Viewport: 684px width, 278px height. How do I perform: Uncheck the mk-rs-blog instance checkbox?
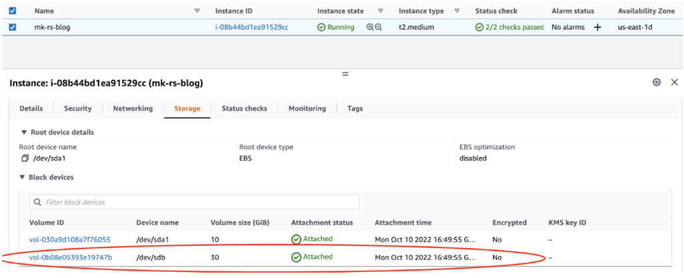[13, 27]
